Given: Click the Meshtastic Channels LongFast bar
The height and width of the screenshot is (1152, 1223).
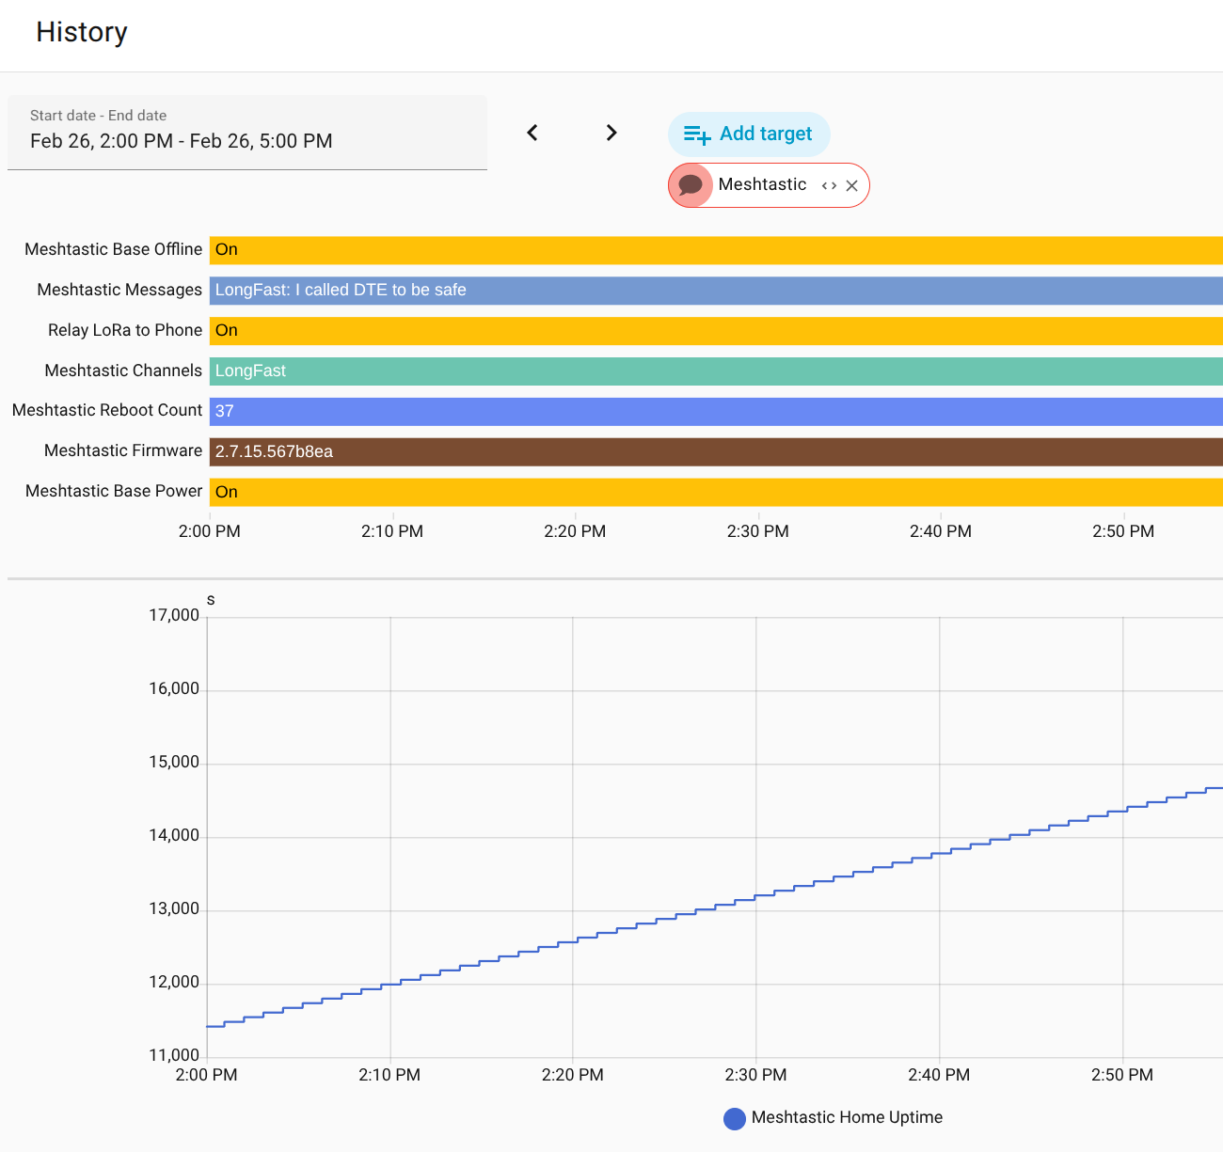Looking at the screenshot, I should coord(715,371).
